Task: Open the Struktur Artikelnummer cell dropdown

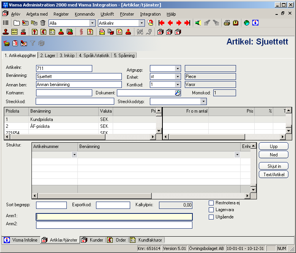Action: point(74,154)
